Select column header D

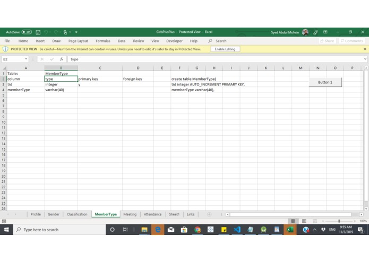pyautogui.click(x=138, y=68)
